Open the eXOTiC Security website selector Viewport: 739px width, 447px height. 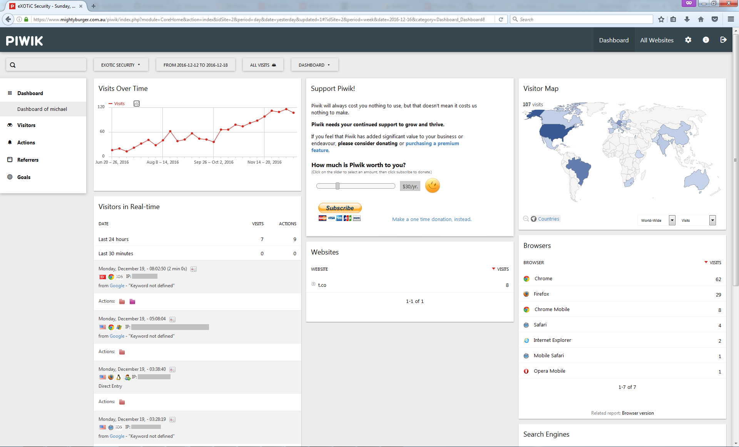click(121, 65)
